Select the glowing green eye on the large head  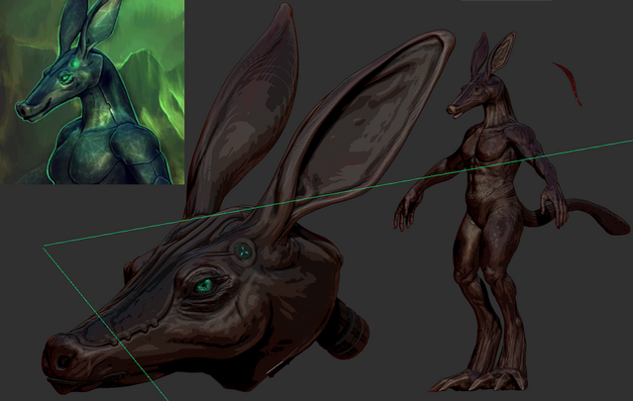coord(203,286)
